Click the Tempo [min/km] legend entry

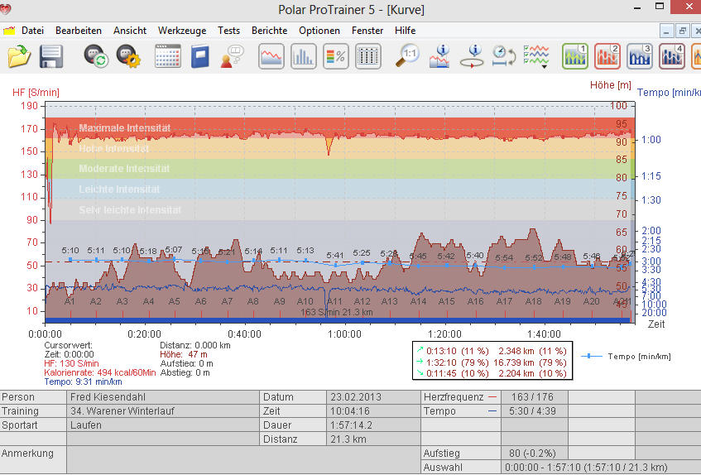[626, 356]
